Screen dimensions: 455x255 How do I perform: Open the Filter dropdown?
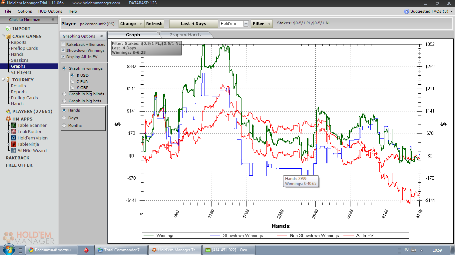261,24
